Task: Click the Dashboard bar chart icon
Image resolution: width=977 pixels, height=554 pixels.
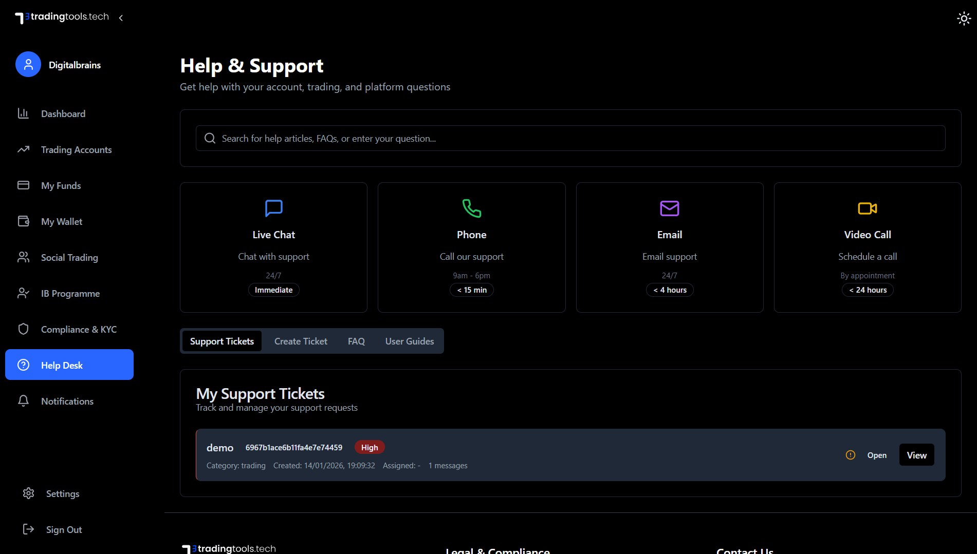Action: [23, 113]
